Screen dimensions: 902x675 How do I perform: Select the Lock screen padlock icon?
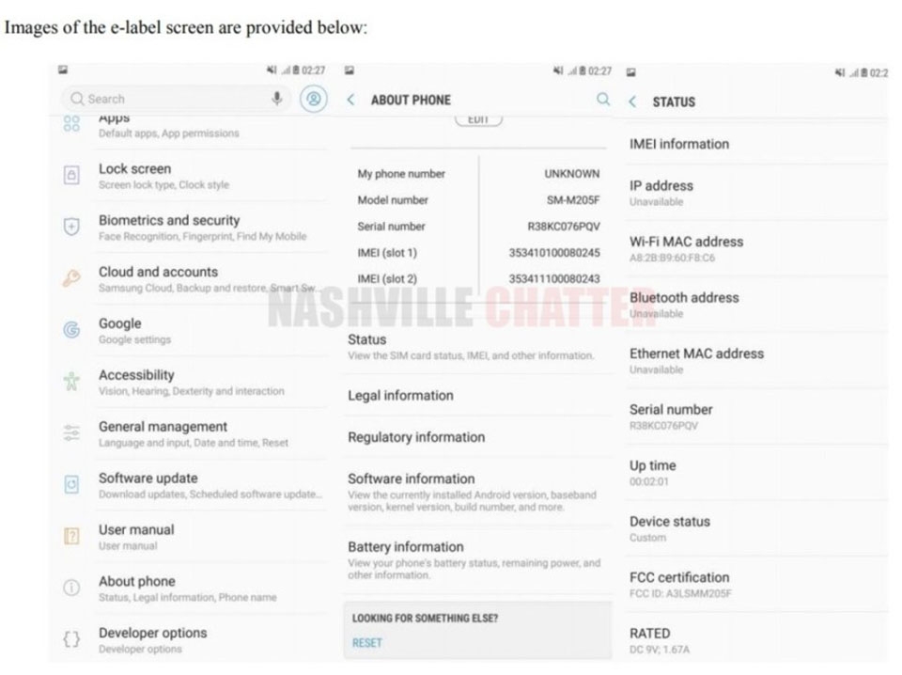[x=71, y=175]
